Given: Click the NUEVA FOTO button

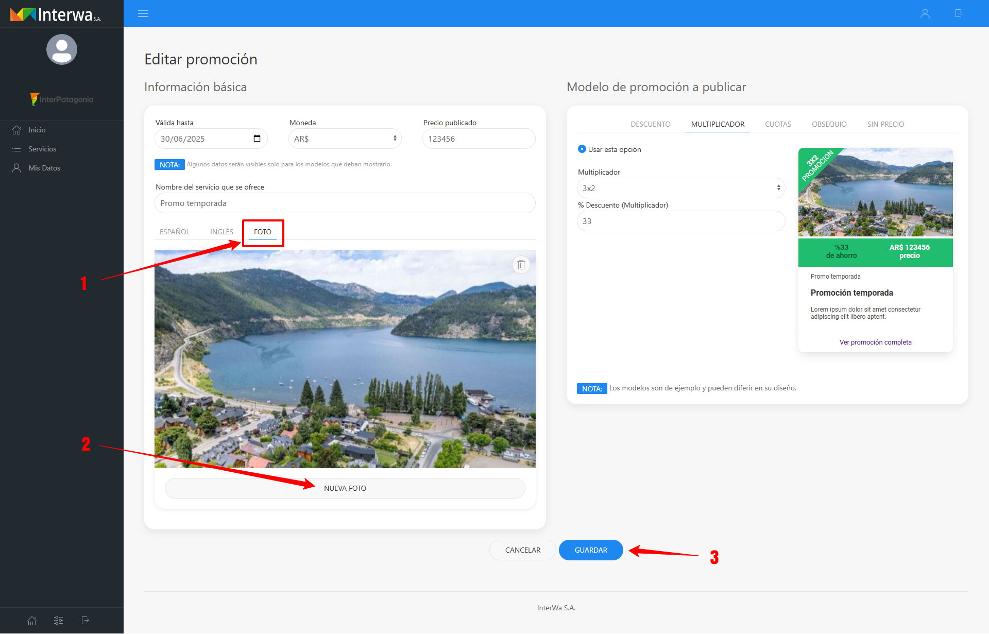Looking at the screenshot, I should (345, 488).
